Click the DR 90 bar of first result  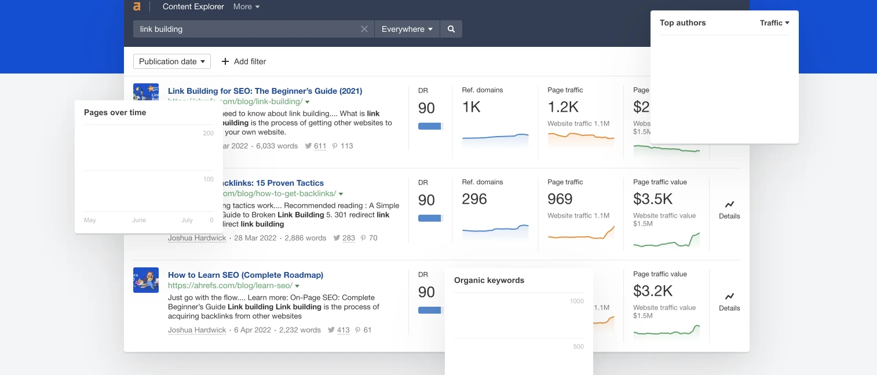coord(430,126)
